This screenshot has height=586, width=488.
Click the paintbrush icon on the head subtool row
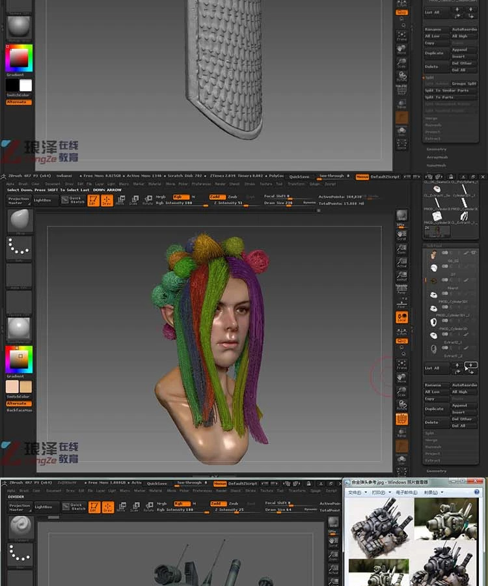[466, 253]
